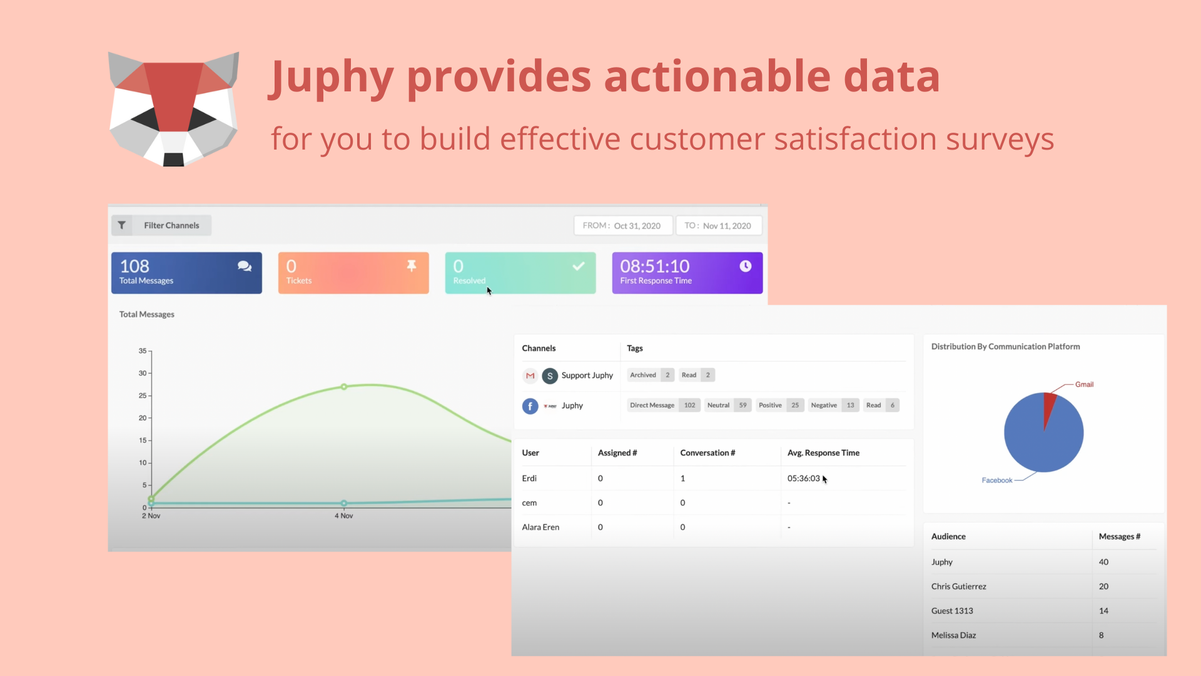The image size is (1201, 676).
Task: Click the Facebook channel icon in Channels list
Action: [529, 405]
